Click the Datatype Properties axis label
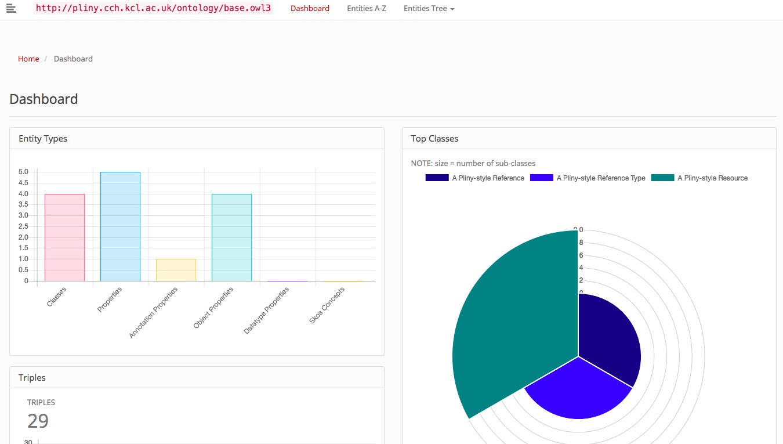 tap(267, 311)
